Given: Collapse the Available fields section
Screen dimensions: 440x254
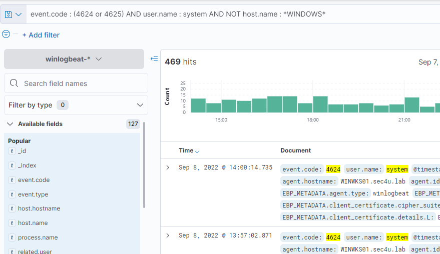Looking at the screenshot, I should pos(10,124).
